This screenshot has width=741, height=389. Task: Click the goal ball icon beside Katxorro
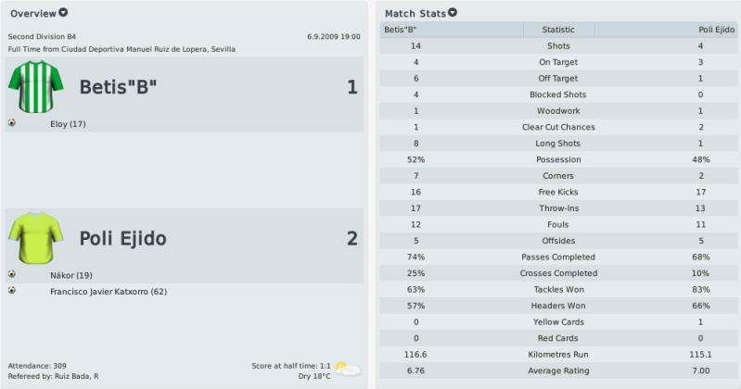tap(12, 290)
